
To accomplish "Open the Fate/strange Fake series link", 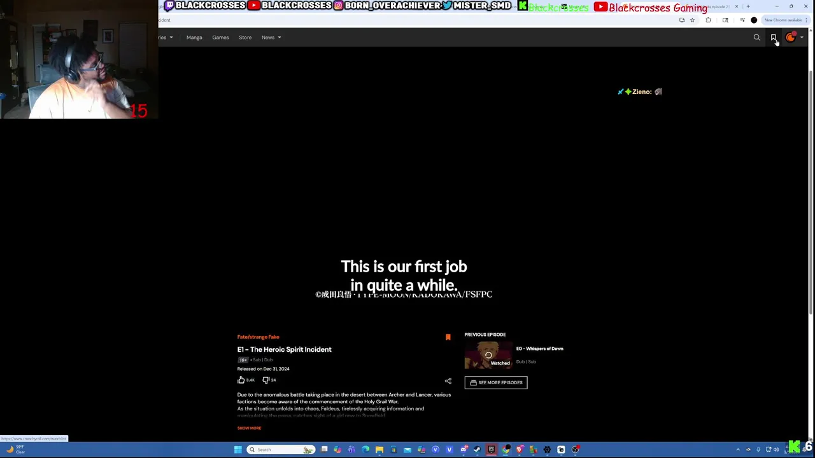I will click(258, 337).
